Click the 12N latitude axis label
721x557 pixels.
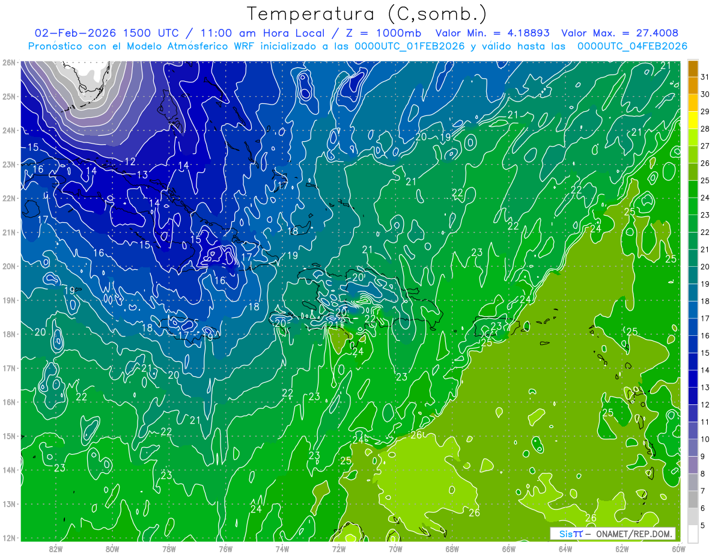(x=8, y=538)
